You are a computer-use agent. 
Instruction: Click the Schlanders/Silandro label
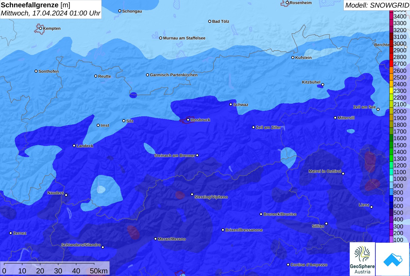point(81,245)
